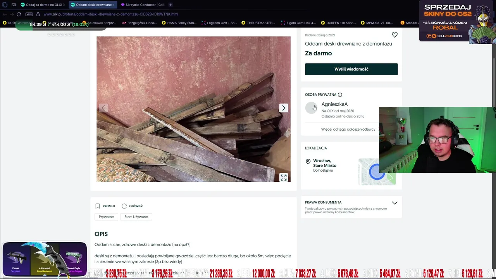
Task: Reload the current page
Action: click(x=19, y=14)
